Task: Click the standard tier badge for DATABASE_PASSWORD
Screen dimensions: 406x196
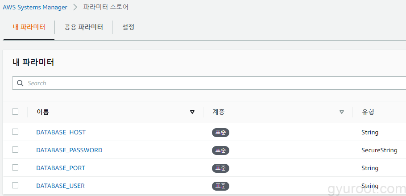Action: pyautogui.click(x=220, y=150)
